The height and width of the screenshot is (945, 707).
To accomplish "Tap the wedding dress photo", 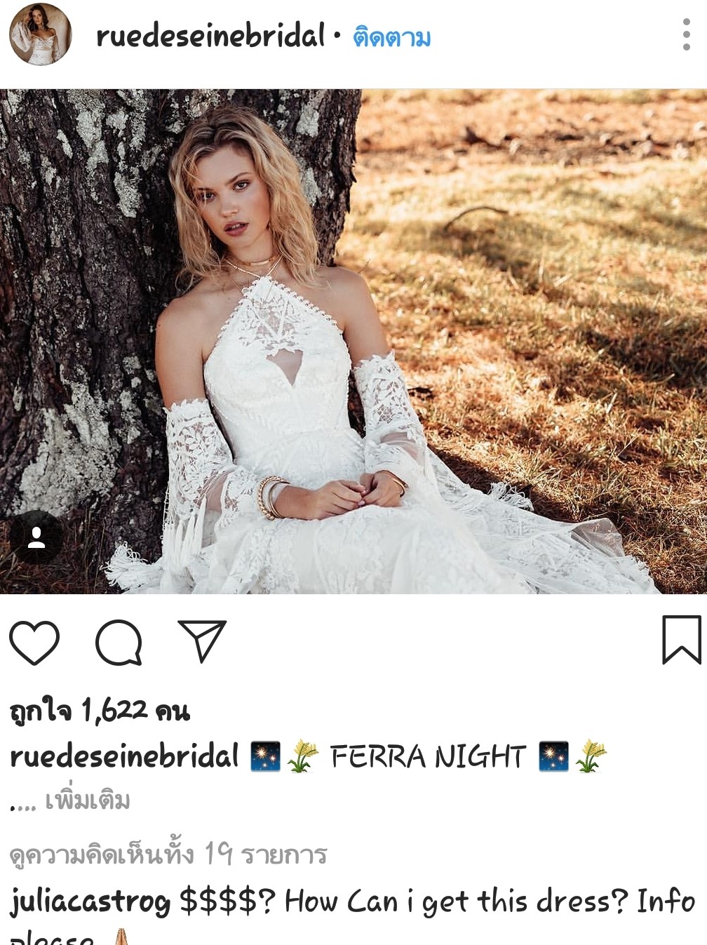I will pyautogui.click(x=353, y=341).
